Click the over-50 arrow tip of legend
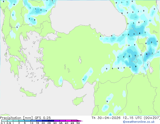The width and height of the screenshot is (160, 124). click(x=80, y=121)
